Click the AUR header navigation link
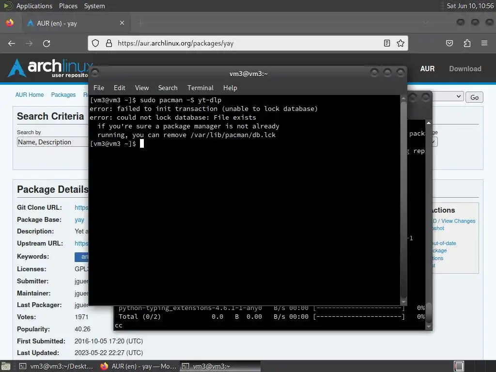Screen dimensions: 496x372 (427, 69)
